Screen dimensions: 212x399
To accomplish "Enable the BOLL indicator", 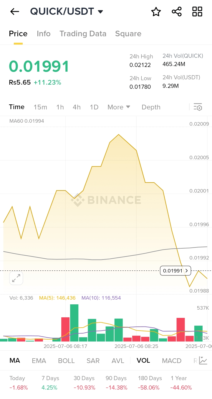I will point(66,361).
